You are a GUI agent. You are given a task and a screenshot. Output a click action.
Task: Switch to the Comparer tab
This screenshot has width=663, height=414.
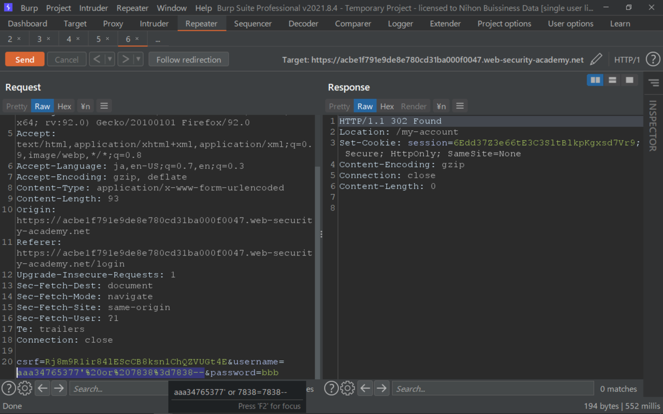coord(353,24)
